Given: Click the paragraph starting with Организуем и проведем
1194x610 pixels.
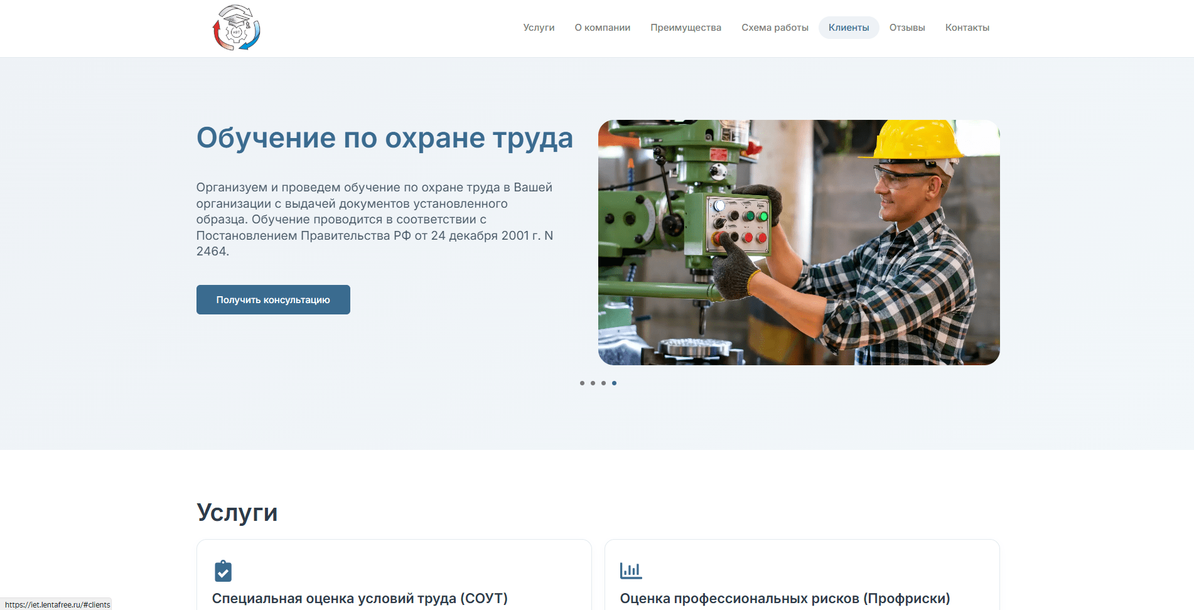Looking at the screenshot, I should (375, 219).
